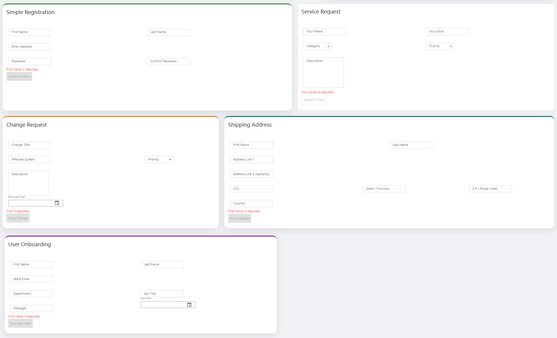
Task: Open calendar picker for Start Date
Action: click(x=189, y=305)
